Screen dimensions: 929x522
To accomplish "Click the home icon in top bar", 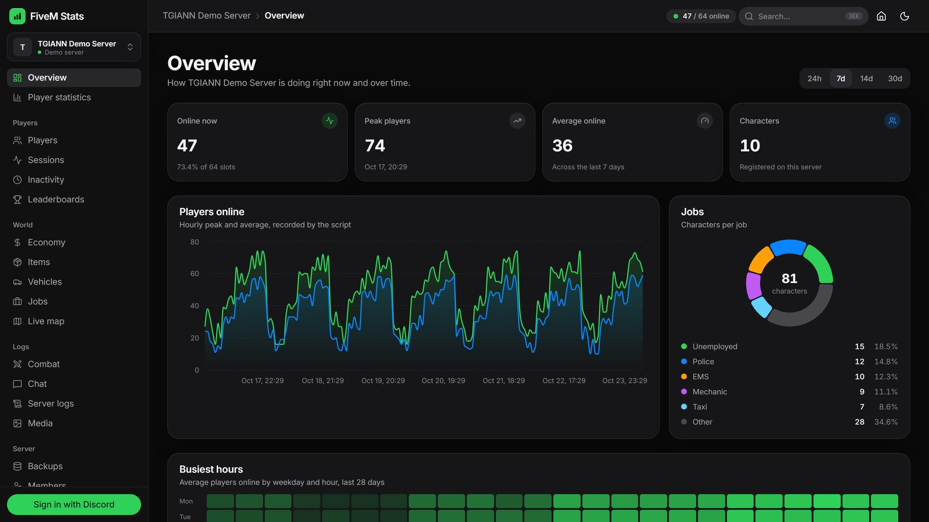I will click(x=881, y=16).
